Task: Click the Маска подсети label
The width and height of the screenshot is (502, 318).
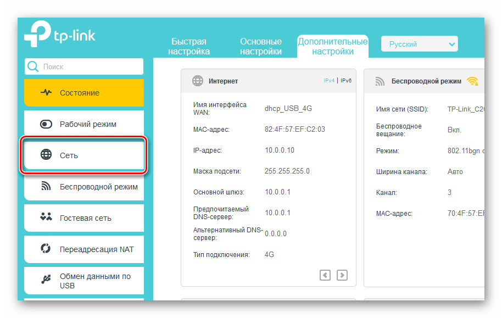Action: 217,171
